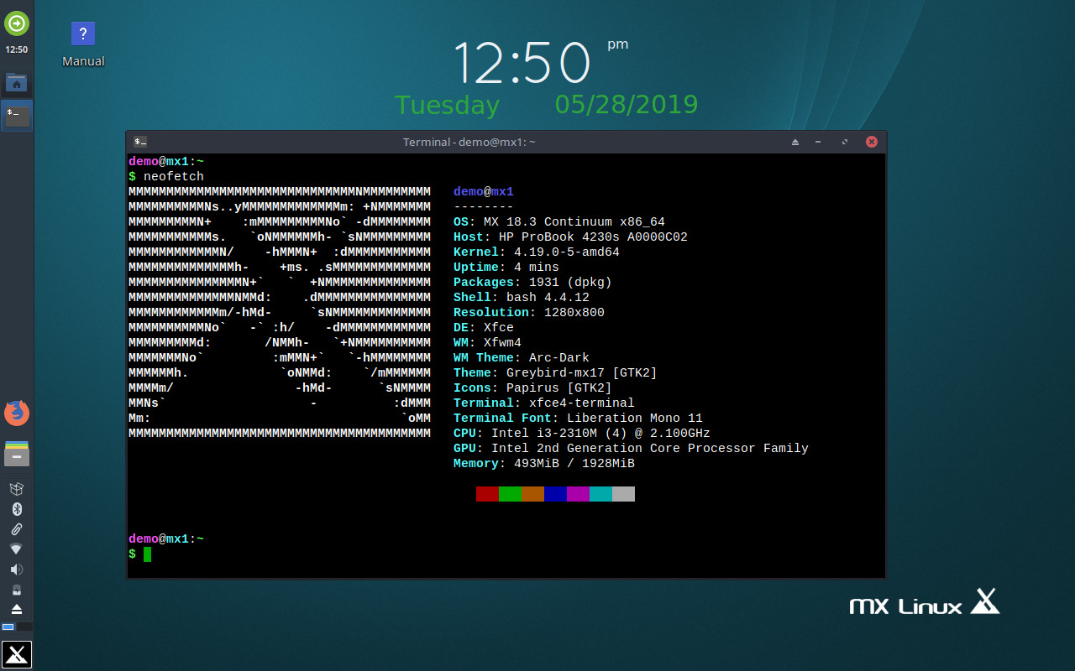Click the battery power tray icon

pyautogui.click(x=16, y=590)
